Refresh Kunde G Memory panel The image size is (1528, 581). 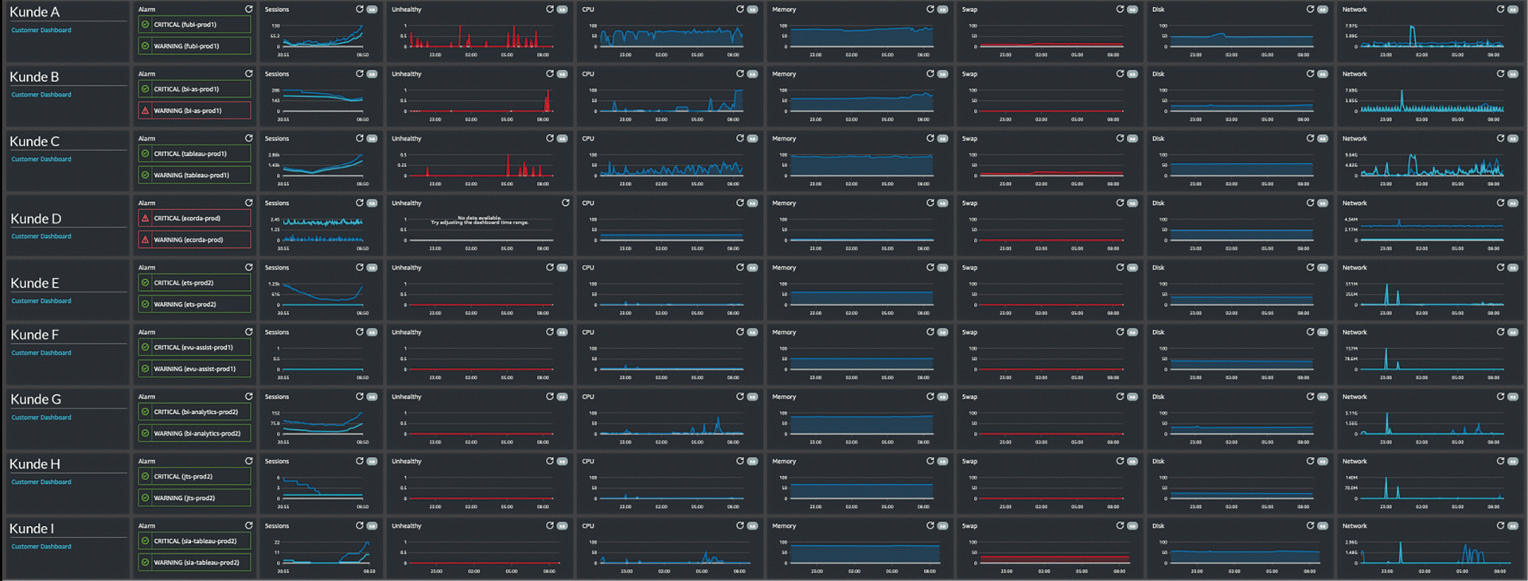click(930, 397)
